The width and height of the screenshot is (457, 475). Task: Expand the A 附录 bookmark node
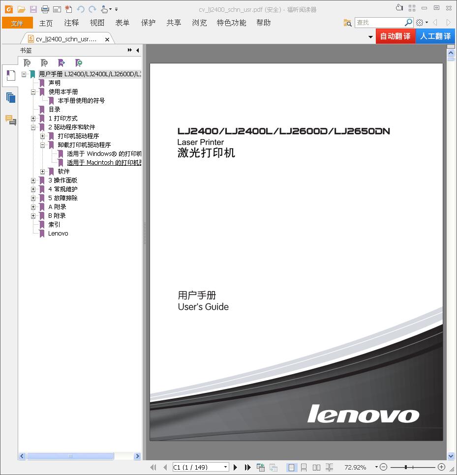coord(33,207)
